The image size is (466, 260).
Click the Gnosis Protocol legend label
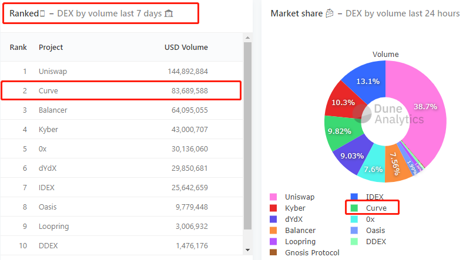(312, 252)
